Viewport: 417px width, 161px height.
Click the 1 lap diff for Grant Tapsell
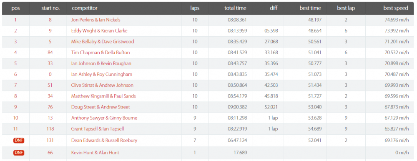[273, 129]
